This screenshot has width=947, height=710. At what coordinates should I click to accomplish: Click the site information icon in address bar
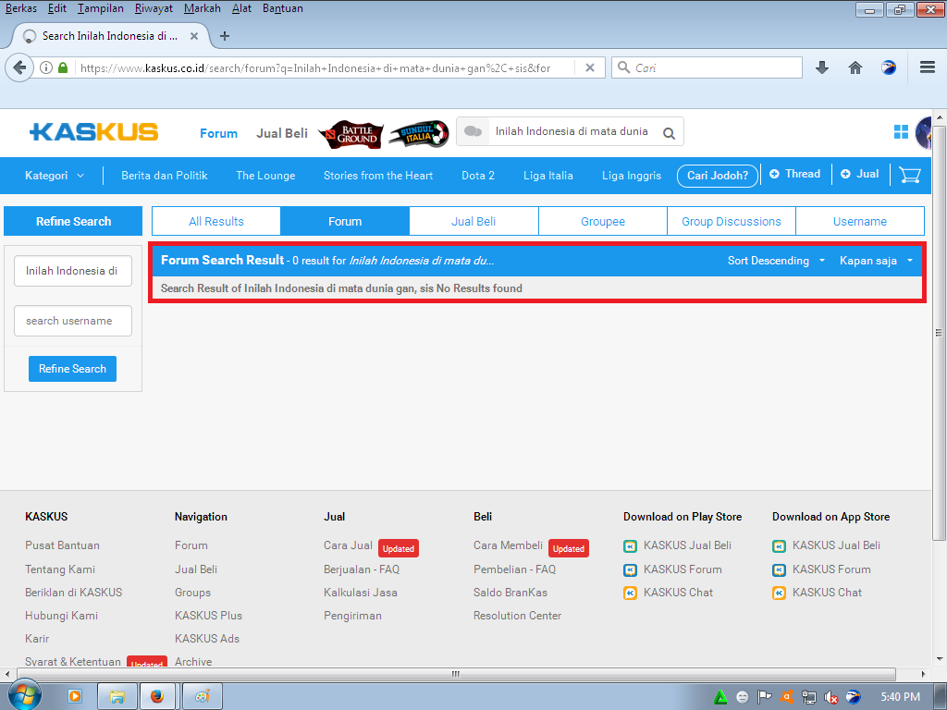[46, 67]
